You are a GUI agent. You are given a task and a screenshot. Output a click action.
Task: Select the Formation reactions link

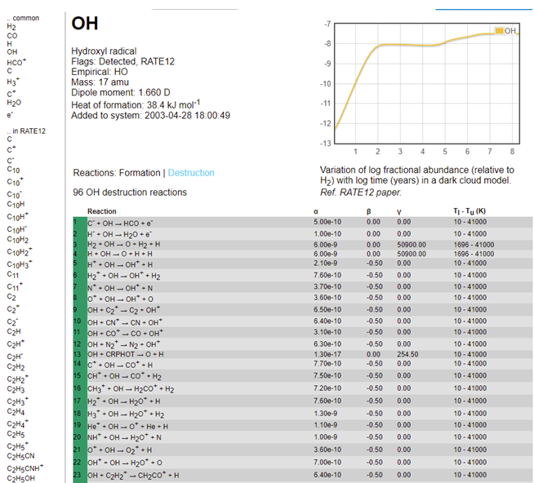pos(140,173)
